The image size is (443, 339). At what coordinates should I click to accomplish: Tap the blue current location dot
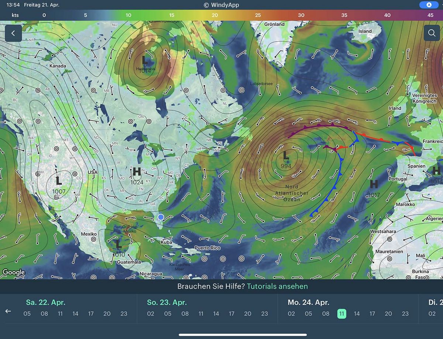[x=161, y=217]
